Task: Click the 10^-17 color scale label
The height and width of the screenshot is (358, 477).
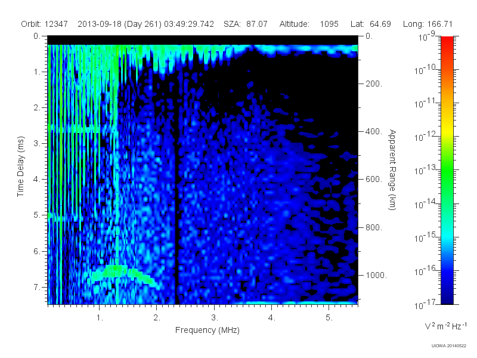Action: (425, 304)
